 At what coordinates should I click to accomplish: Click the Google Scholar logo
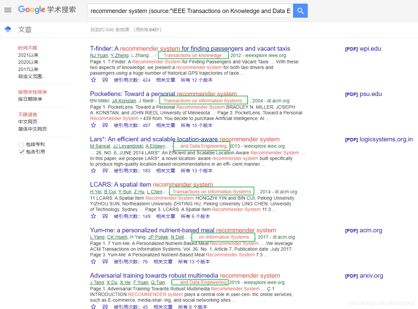click(x=47, y=10)
